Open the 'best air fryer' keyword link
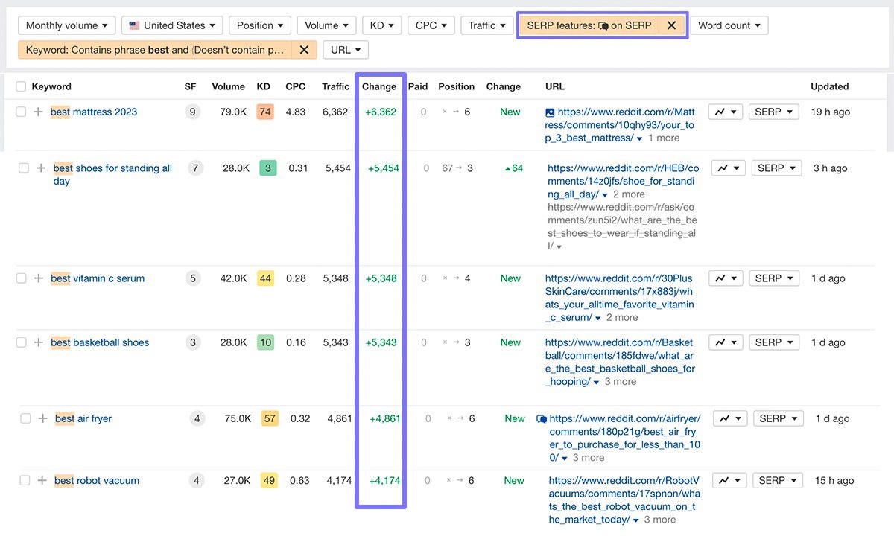Screen dimensions: 894x542 [83, 418]
